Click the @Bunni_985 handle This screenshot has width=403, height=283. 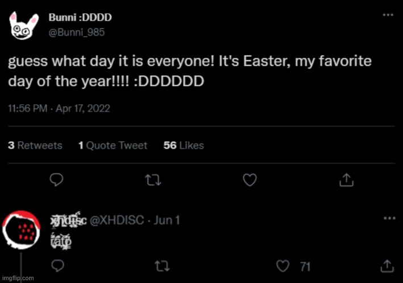pyautogui.click(x=80, y=32)
